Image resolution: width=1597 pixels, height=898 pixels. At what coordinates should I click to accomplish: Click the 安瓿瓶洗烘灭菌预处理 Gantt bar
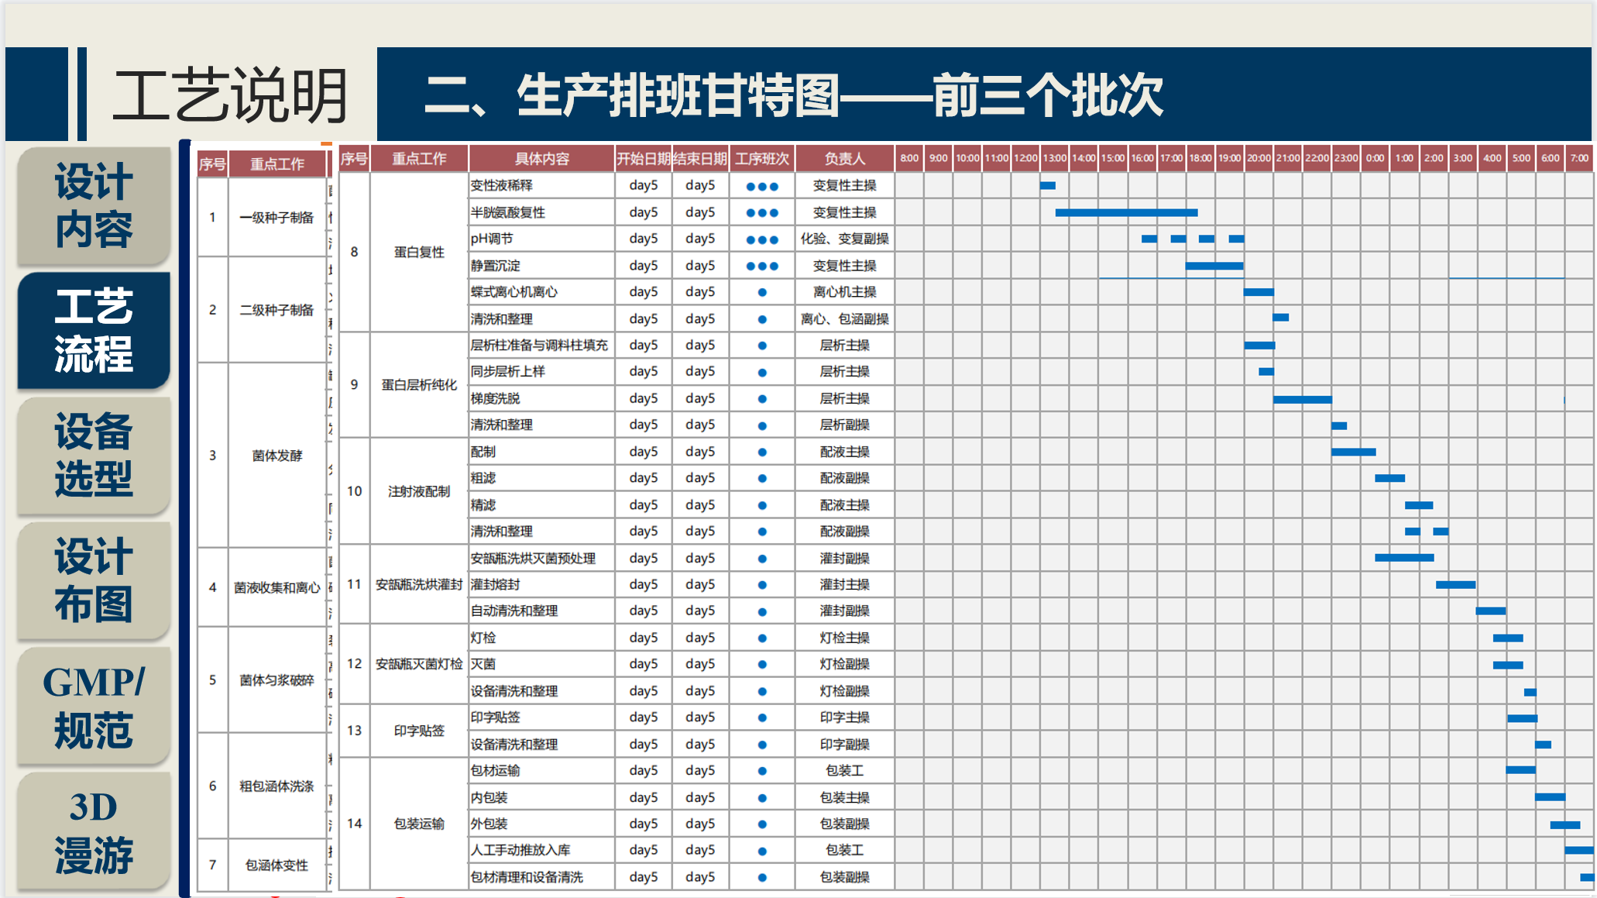click(x=1403, y=558)
